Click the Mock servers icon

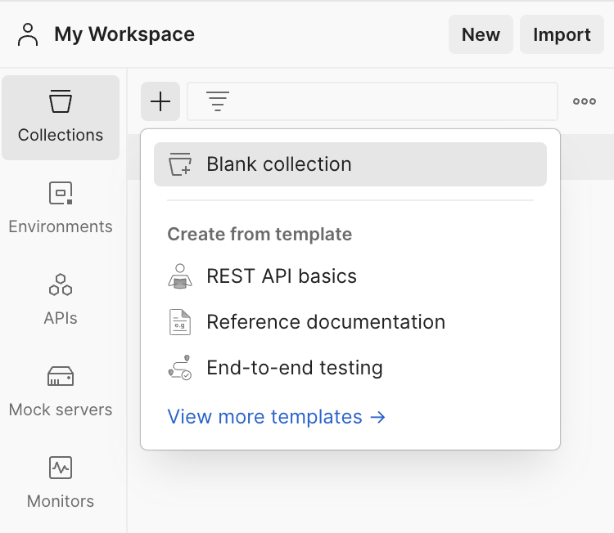click(61, 377)
